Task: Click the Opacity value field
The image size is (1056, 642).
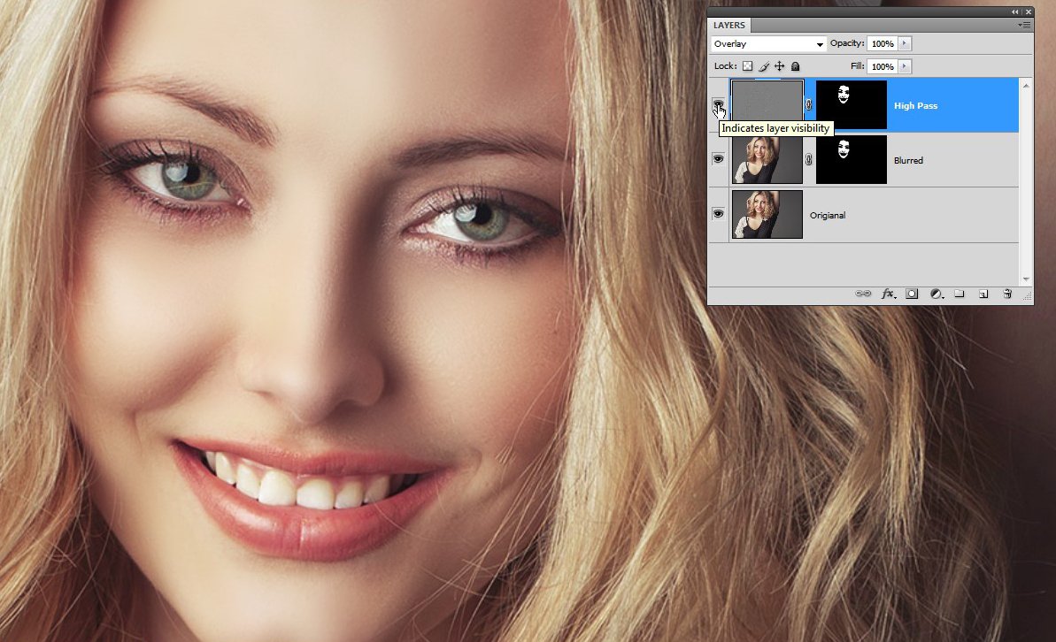Action: tap(883, 43)
